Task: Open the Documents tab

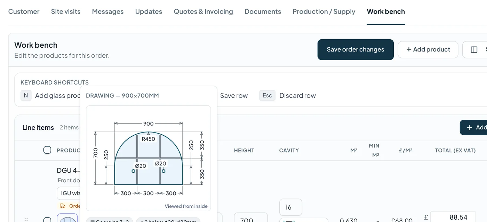Action: 263,11
